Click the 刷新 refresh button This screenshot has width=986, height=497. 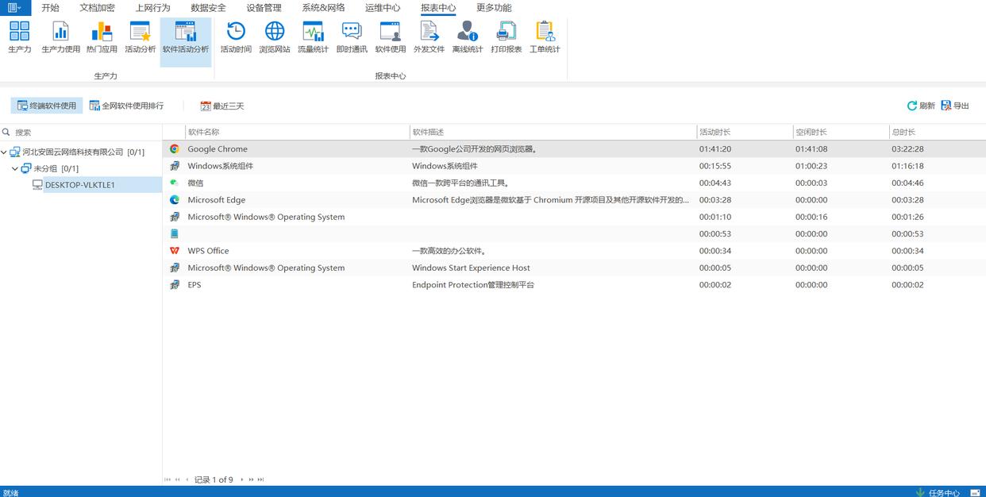(x=921, y=106)
